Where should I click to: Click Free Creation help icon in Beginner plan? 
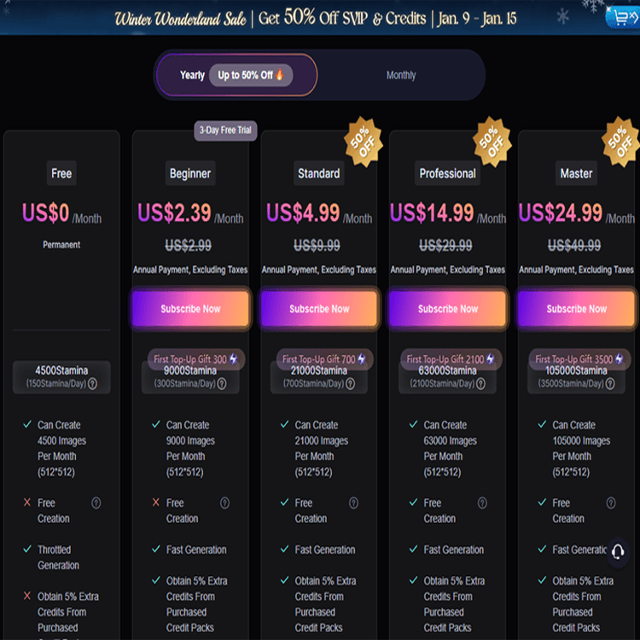pos(224,503)
